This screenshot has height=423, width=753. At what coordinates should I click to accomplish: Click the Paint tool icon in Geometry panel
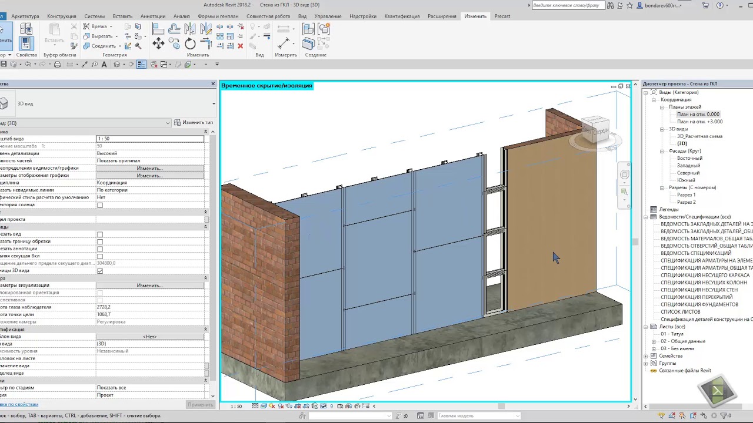coord(138,36)
